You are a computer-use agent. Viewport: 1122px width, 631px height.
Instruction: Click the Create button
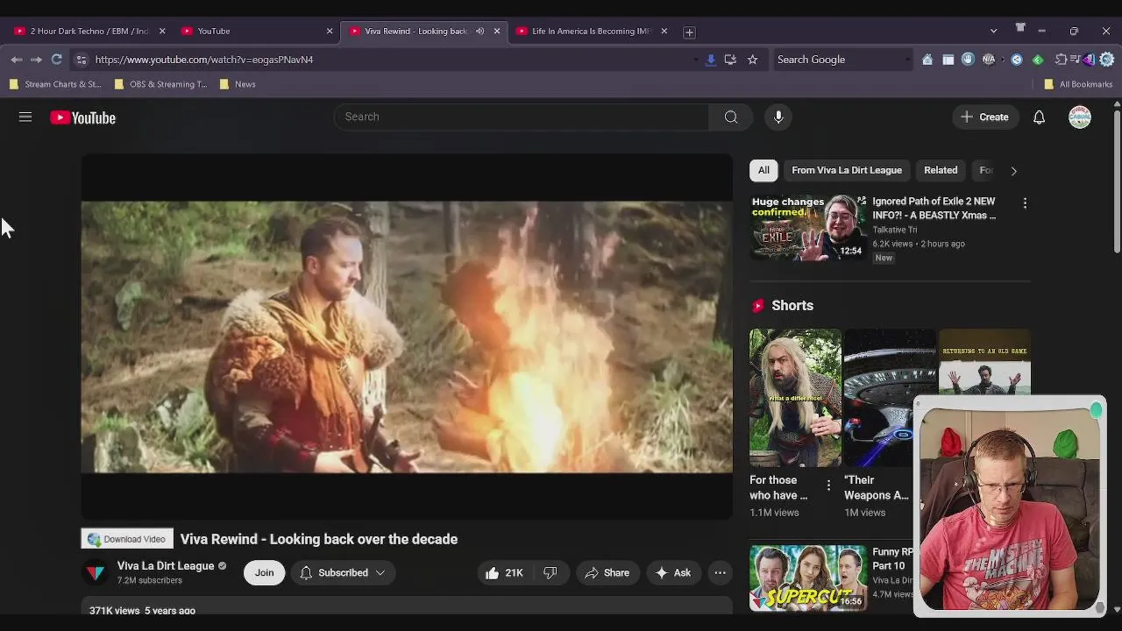tap(985, 117)
